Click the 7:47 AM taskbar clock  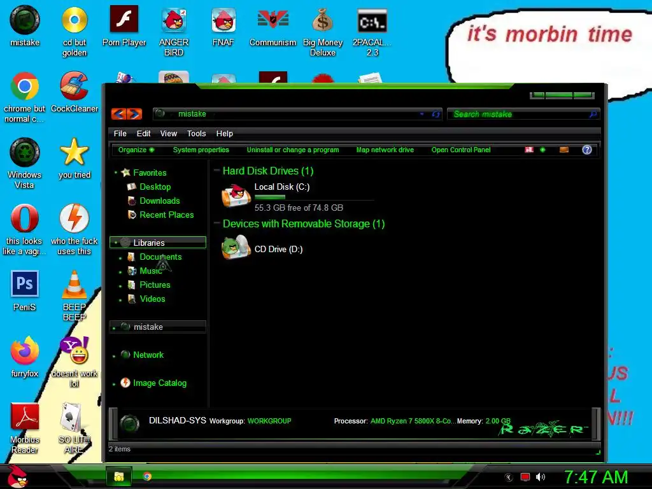(x=595, y=477)
